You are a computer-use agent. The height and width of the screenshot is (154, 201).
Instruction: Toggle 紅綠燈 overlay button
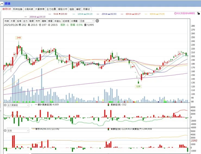pyautogui.click(x=66, y=21)
